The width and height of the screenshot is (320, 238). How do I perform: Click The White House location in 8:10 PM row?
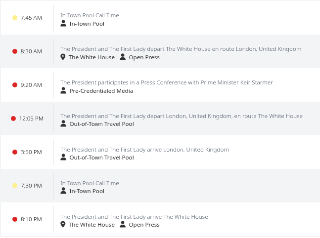[x=91, y=225]
